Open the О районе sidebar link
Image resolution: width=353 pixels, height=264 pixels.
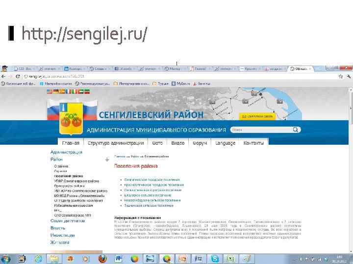[x=61, y=166]
